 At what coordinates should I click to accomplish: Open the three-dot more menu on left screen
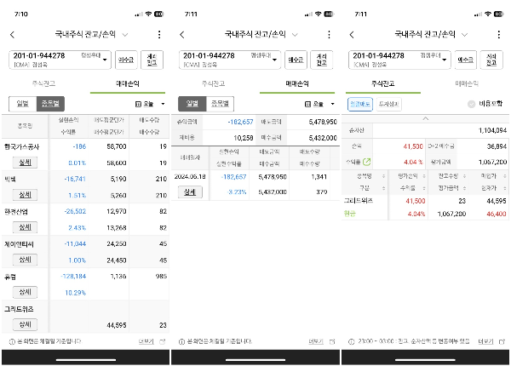159,35
